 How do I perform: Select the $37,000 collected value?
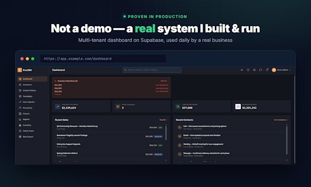187,108
